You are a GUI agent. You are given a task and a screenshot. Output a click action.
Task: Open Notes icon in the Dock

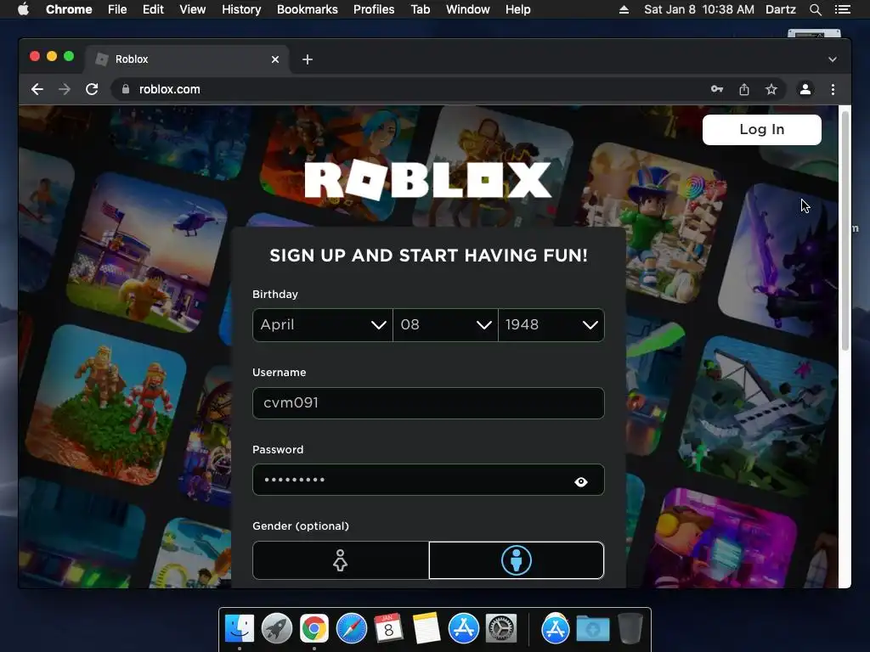coord(427,629)
